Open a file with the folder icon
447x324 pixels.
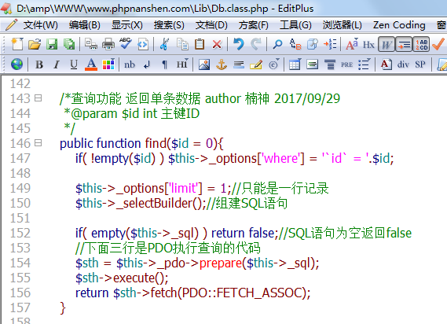coord(35,44)
